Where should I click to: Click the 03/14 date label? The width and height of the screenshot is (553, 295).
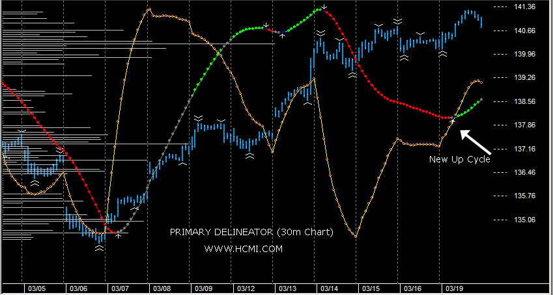tap(328, 288)
